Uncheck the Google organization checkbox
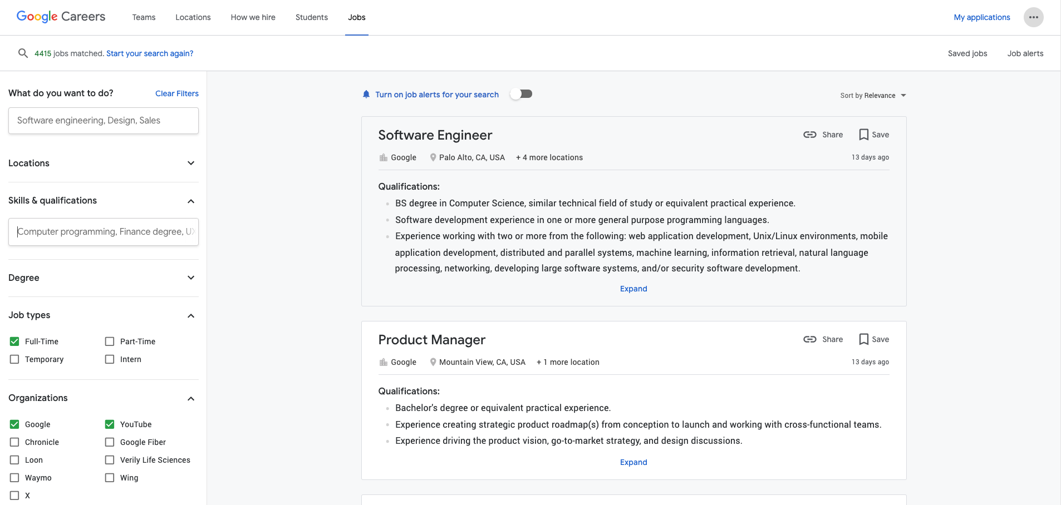This screenshot has width=1061, height=505. 14,424
